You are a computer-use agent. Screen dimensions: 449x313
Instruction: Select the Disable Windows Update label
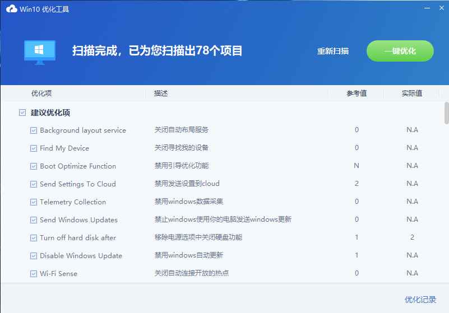coord(81,255)
